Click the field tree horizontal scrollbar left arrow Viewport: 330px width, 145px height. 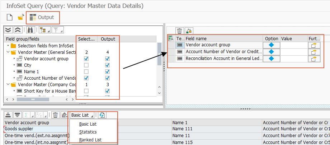pos(7,99)
